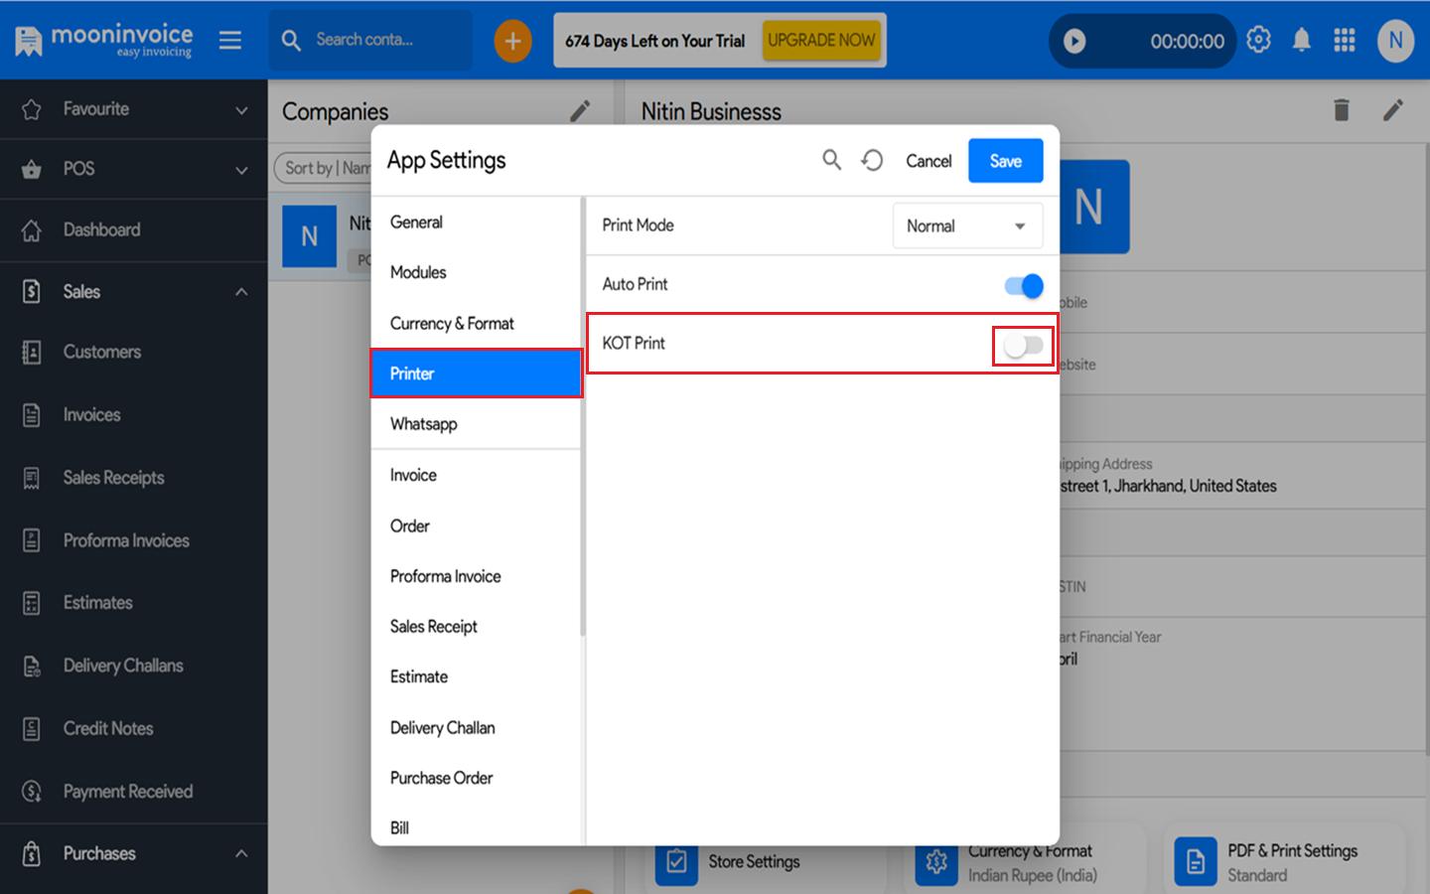1430x894 pixels.
Task: Select Delivery Challan in App Settings list
Action: (x=476, y=727)
